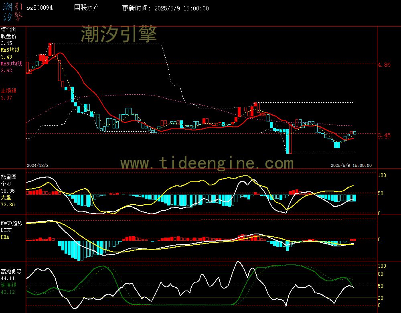Click the red 3.45 price axis label

[x=384, y=135]
